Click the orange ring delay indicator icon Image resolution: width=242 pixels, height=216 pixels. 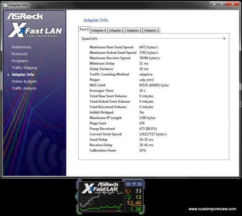128,191
